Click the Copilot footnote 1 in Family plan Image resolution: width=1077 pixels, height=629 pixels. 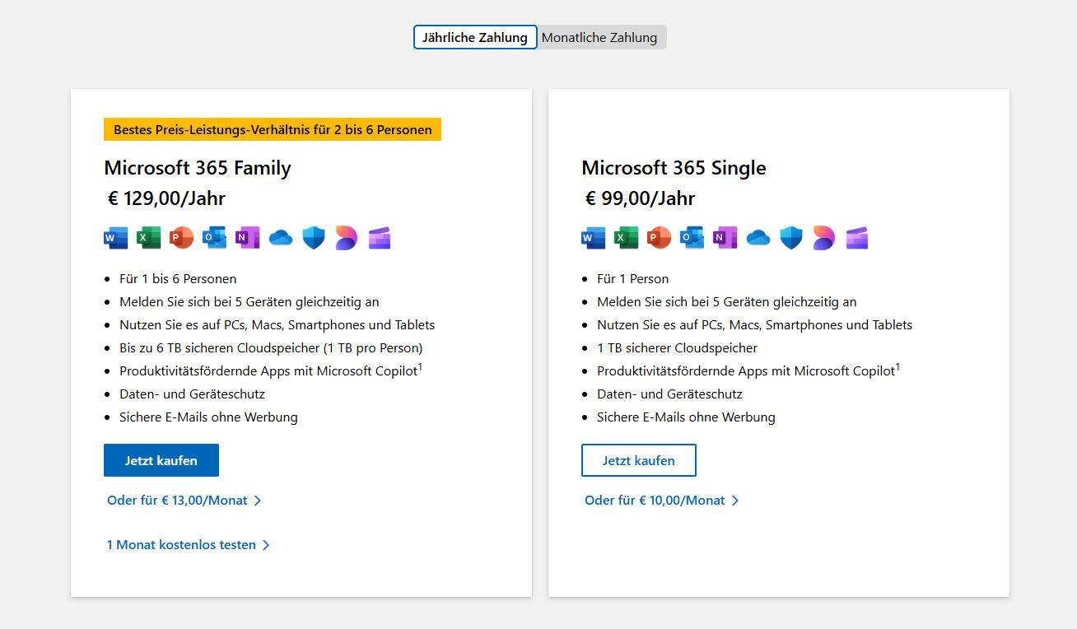coord(420,366)
